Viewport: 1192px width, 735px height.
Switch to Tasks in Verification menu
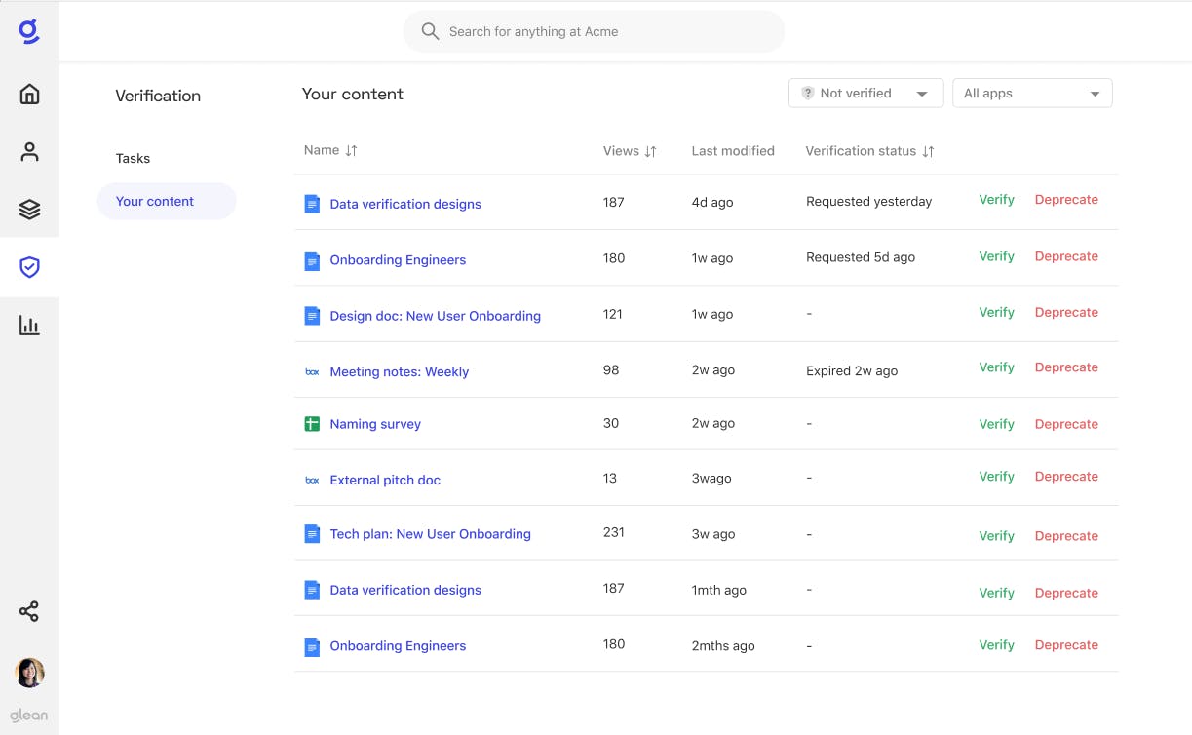click(x=133, y=158)
